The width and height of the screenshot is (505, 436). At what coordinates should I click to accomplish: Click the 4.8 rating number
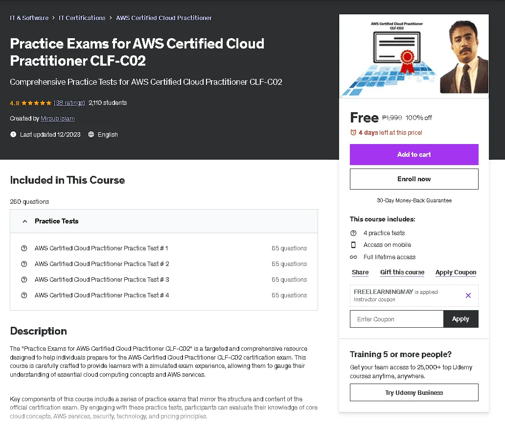tap(15, 103)
